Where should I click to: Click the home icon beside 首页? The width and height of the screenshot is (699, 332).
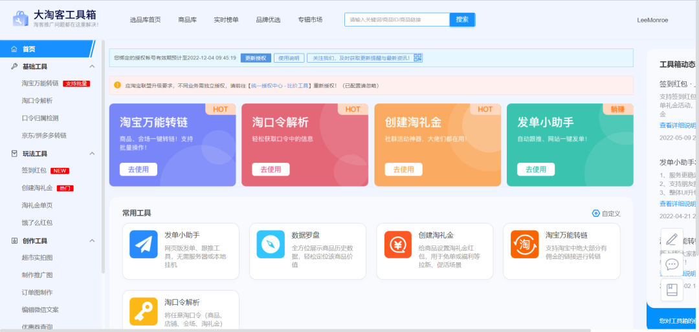click(14, 49)
